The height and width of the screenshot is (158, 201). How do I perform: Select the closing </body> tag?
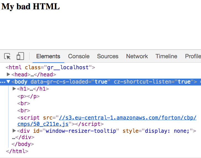(x=23, y=144)
